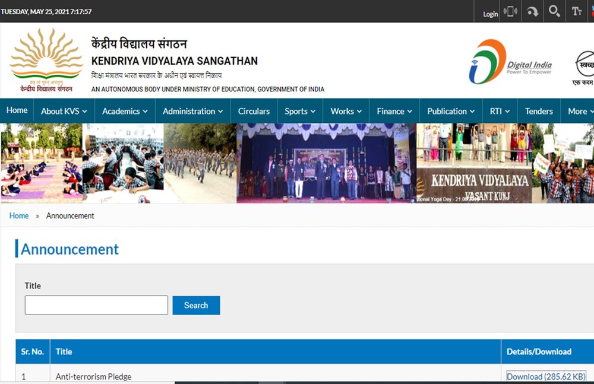
Task: Open the Finance dropdown in navigation
Action: (394, 111)
